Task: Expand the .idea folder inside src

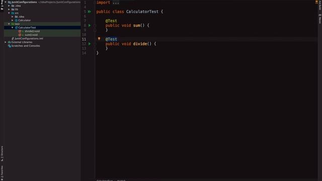Action: pyautogui.click(x=13, y=17)
